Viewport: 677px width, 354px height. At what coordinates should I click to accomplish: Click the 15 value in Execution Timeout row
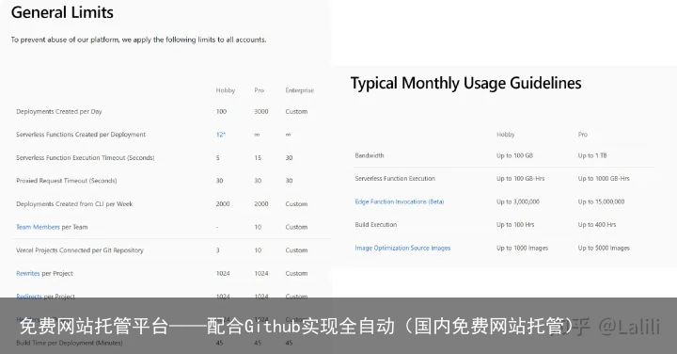[258, 158]
